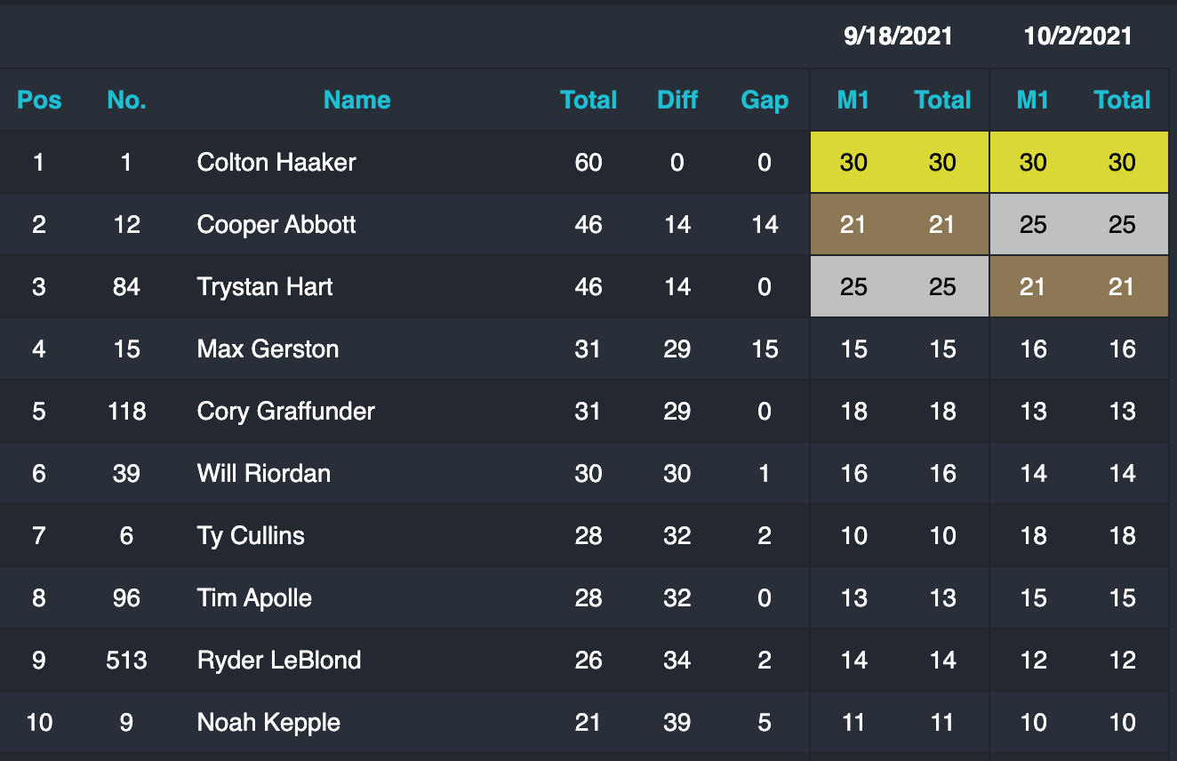Click the Gap column header
The image size is (1177, 761).
pyautogui.click(x=765, y=100)
